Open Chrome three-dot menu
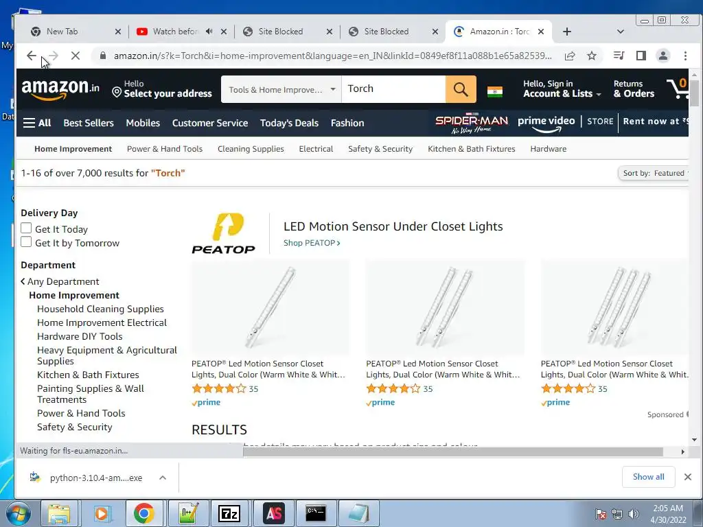The image size is (703, 527). tap(685, 56)
